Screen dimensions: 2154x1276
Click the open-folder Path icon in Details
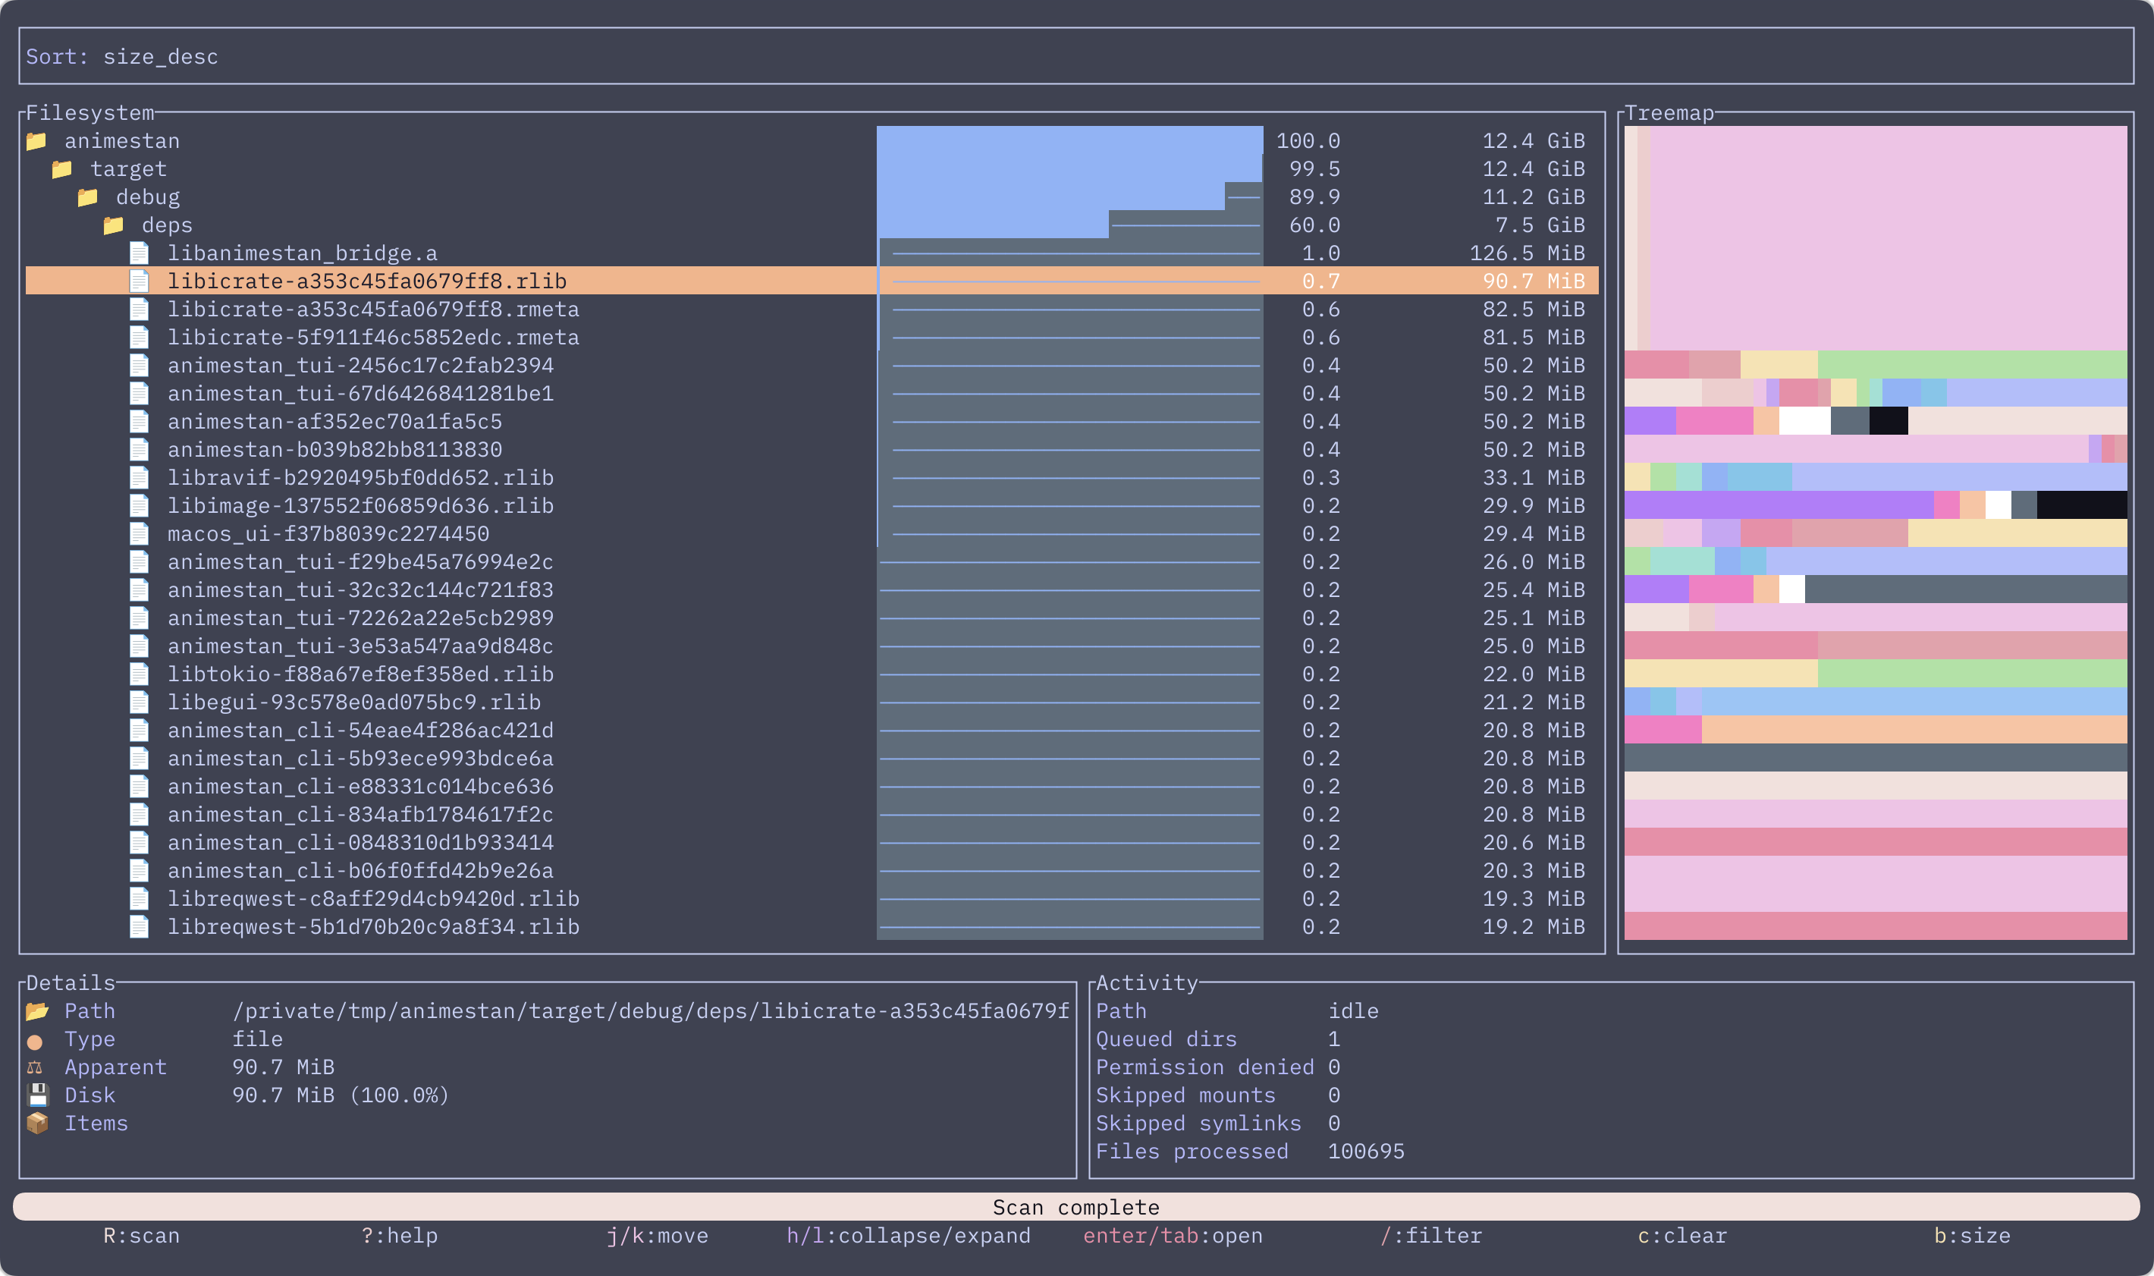click(37, 1011)
